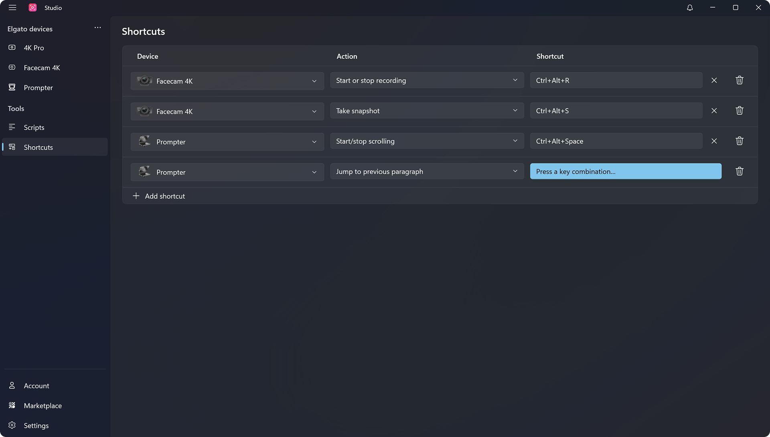Clear the Ctrl+Alt+S shortcut
The height and width of the screenshot is (437, 770).
coord(714,111)
